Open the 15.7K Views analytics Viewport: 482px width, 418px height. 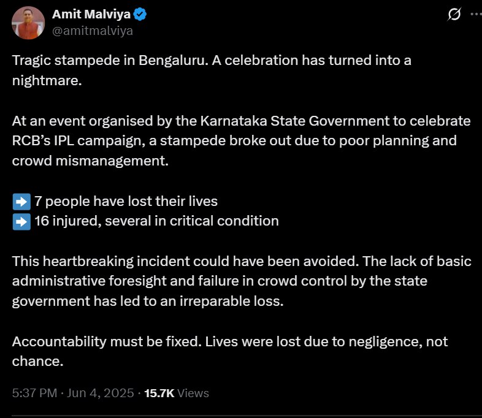pos(177,393)
